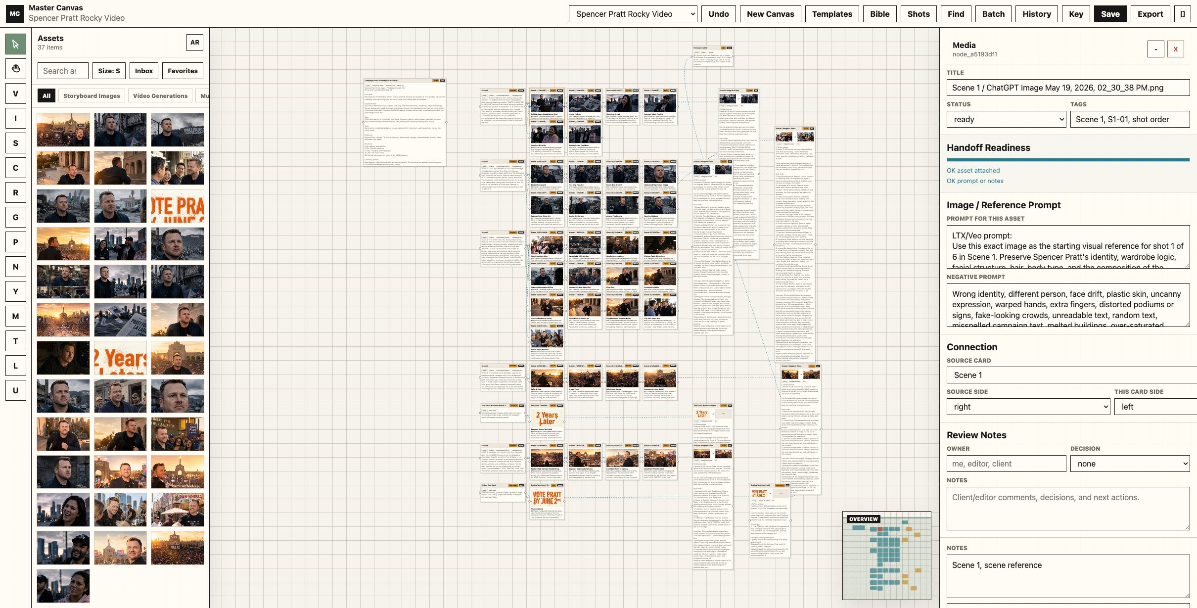Image resolution: width=1197 pixels, height=608 pixels.
Task: Undo the last canvas action
Action: (x=718, y=14)
